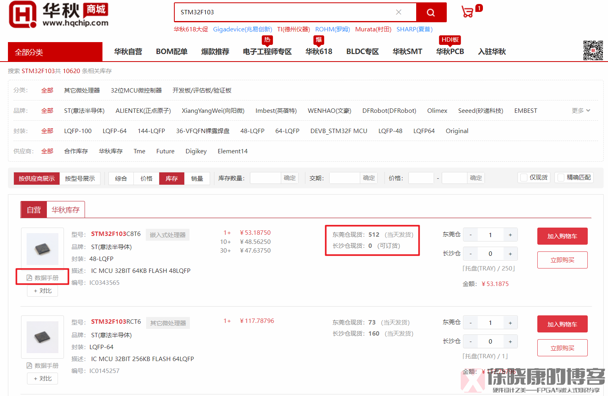
Task: Confirm the 库存数量 filter
Action: tap(290, 178)
